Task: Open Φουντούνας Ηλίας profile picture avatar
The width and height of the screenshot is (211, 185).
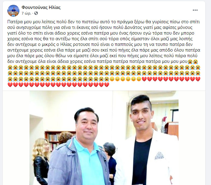Action: pyautogui.click(x=13, y=11)
